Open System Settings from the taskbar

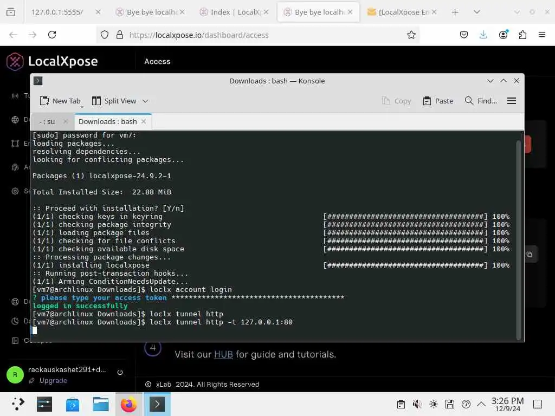[44, 404]
